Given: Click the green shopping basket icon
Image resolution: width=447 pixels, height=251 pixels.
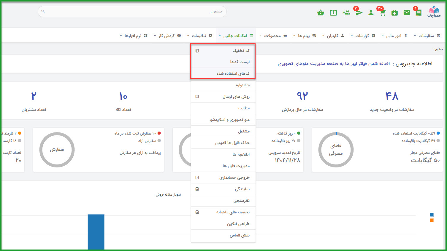Looking at the screenshot, I should (x=321, y=13).
